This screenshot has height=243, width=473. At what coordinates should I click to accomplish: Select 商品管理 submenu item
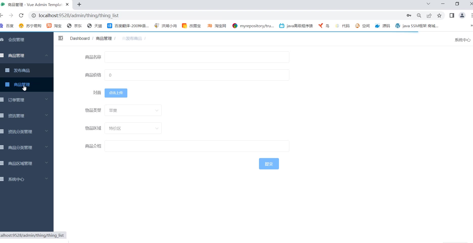(x=27, y=84)
